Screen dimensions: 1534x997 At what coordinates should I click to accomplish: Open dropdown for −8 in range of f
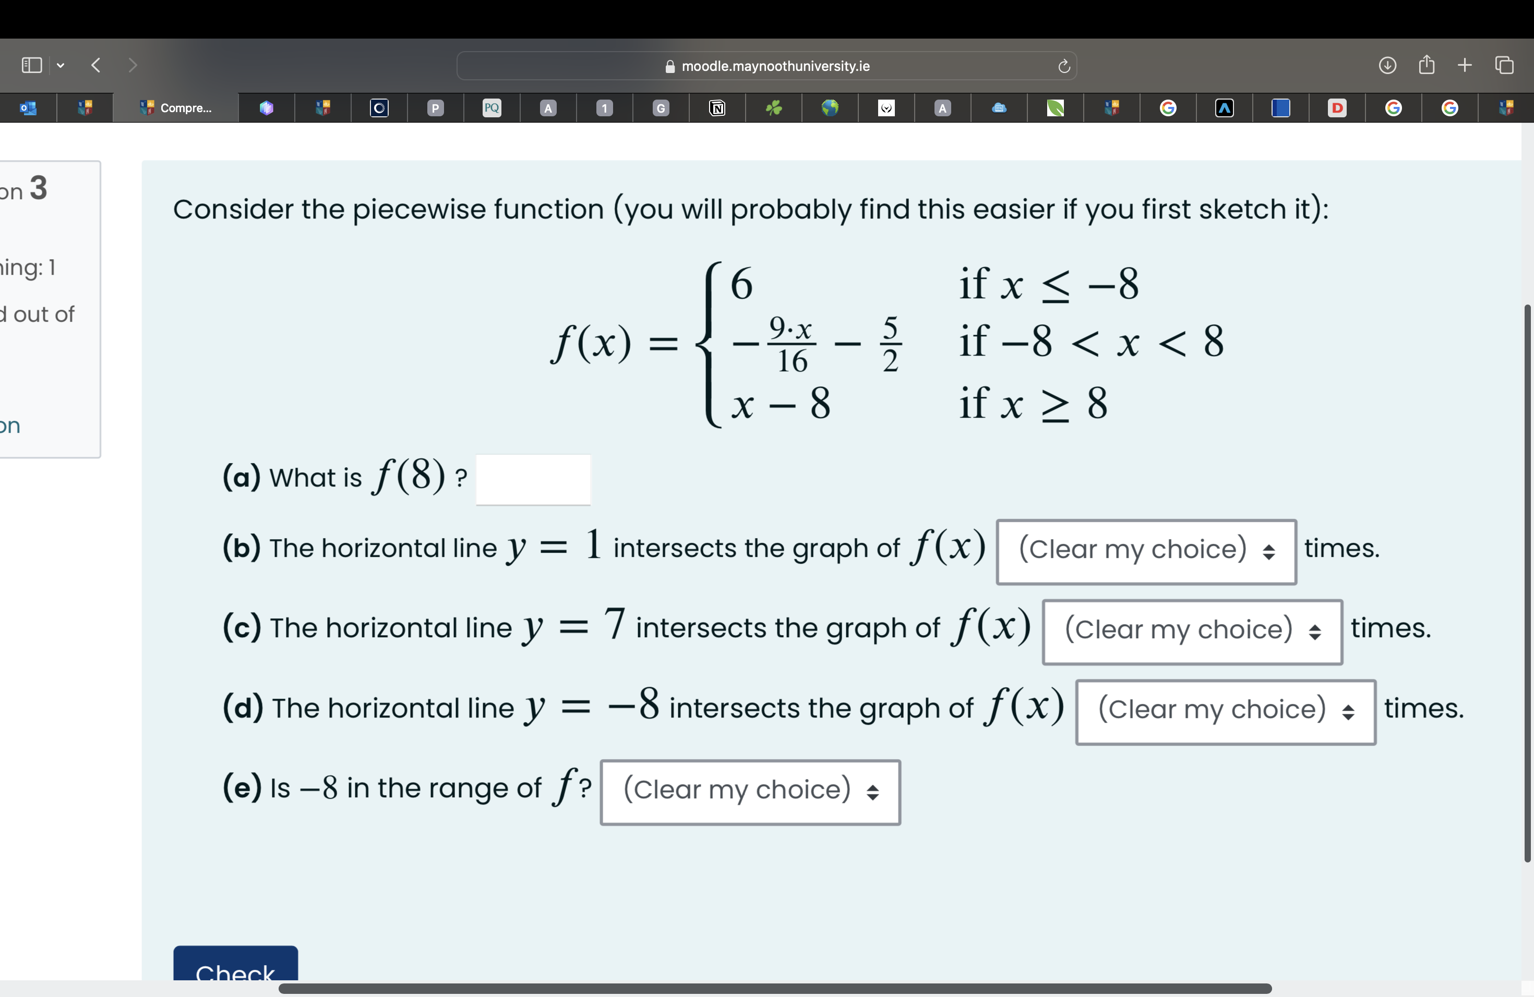tap(750, 792)
